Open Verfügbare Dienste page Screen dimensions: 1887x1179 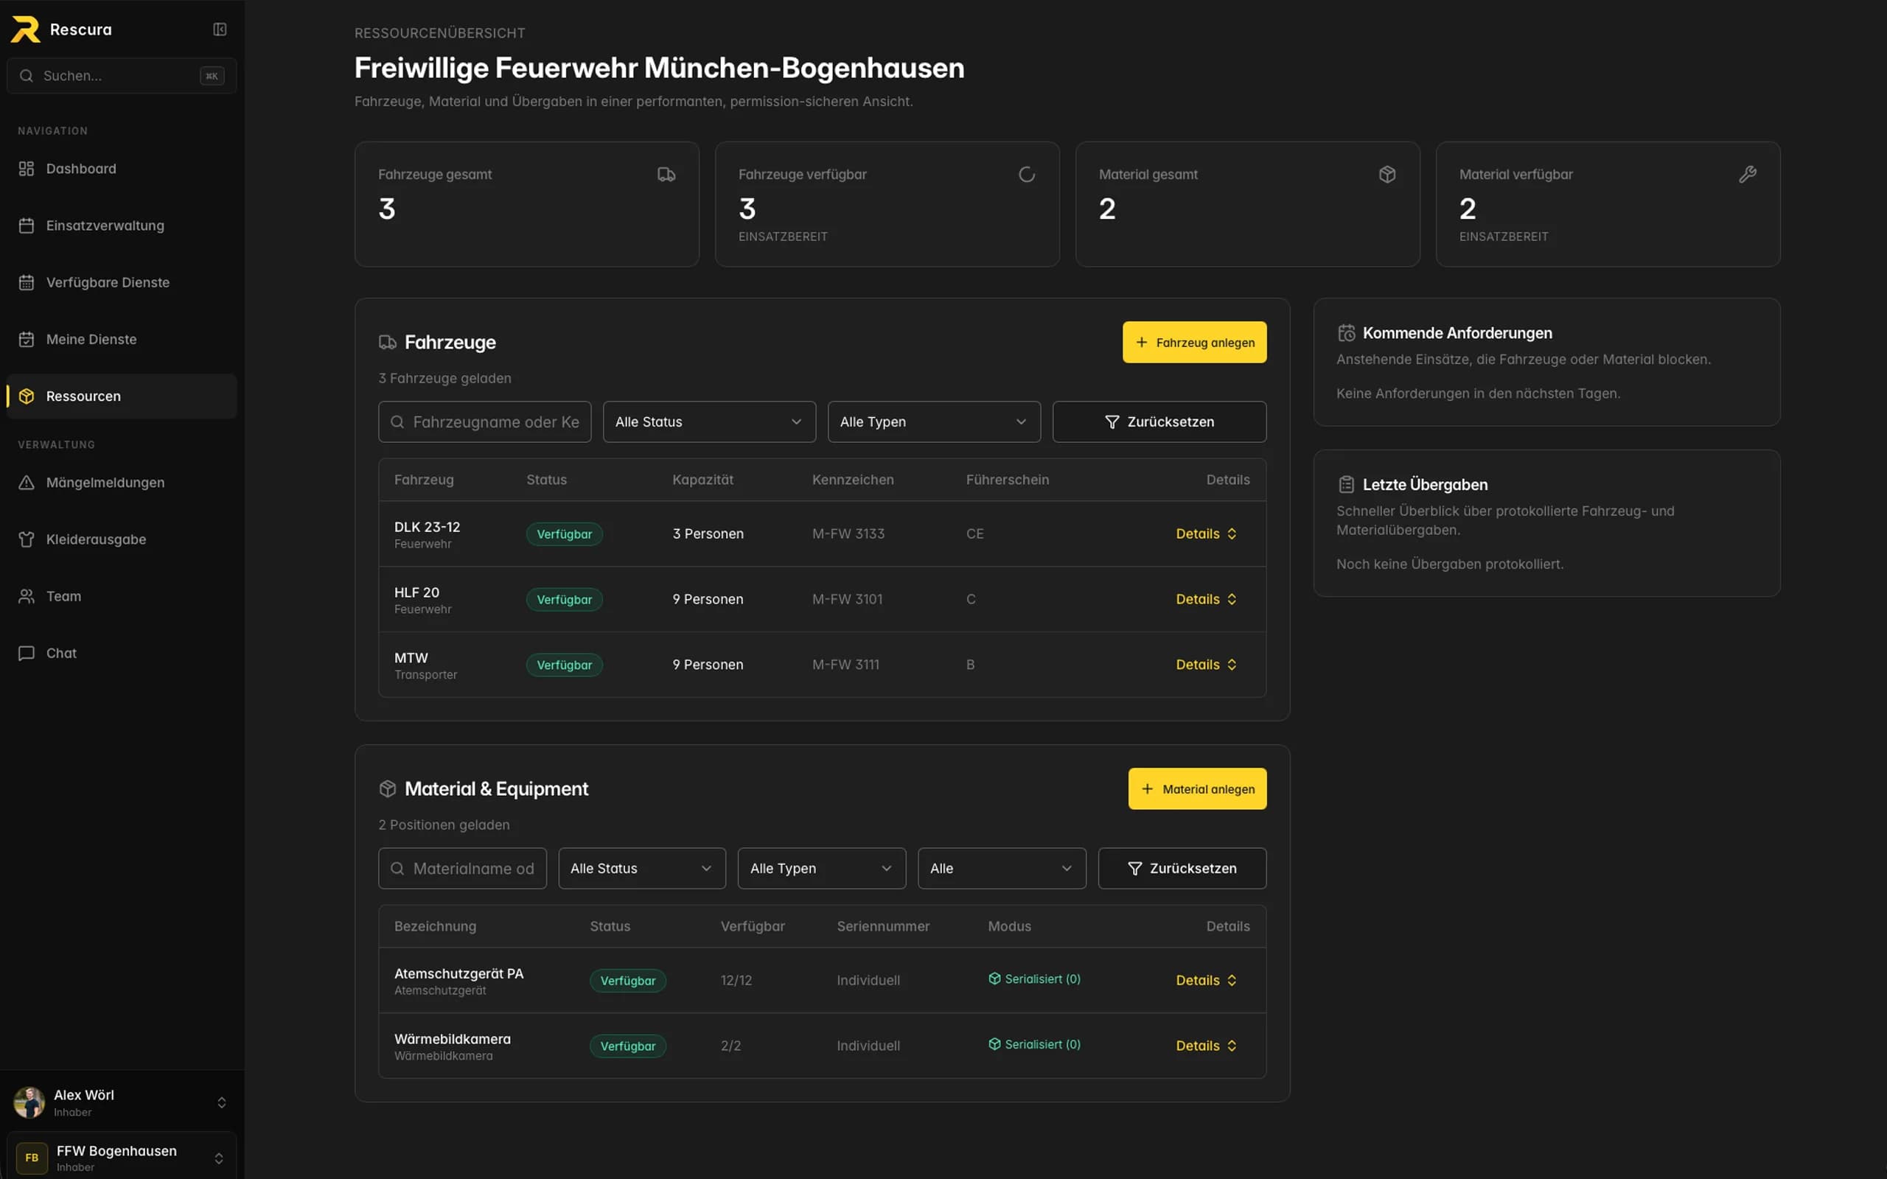121,282
